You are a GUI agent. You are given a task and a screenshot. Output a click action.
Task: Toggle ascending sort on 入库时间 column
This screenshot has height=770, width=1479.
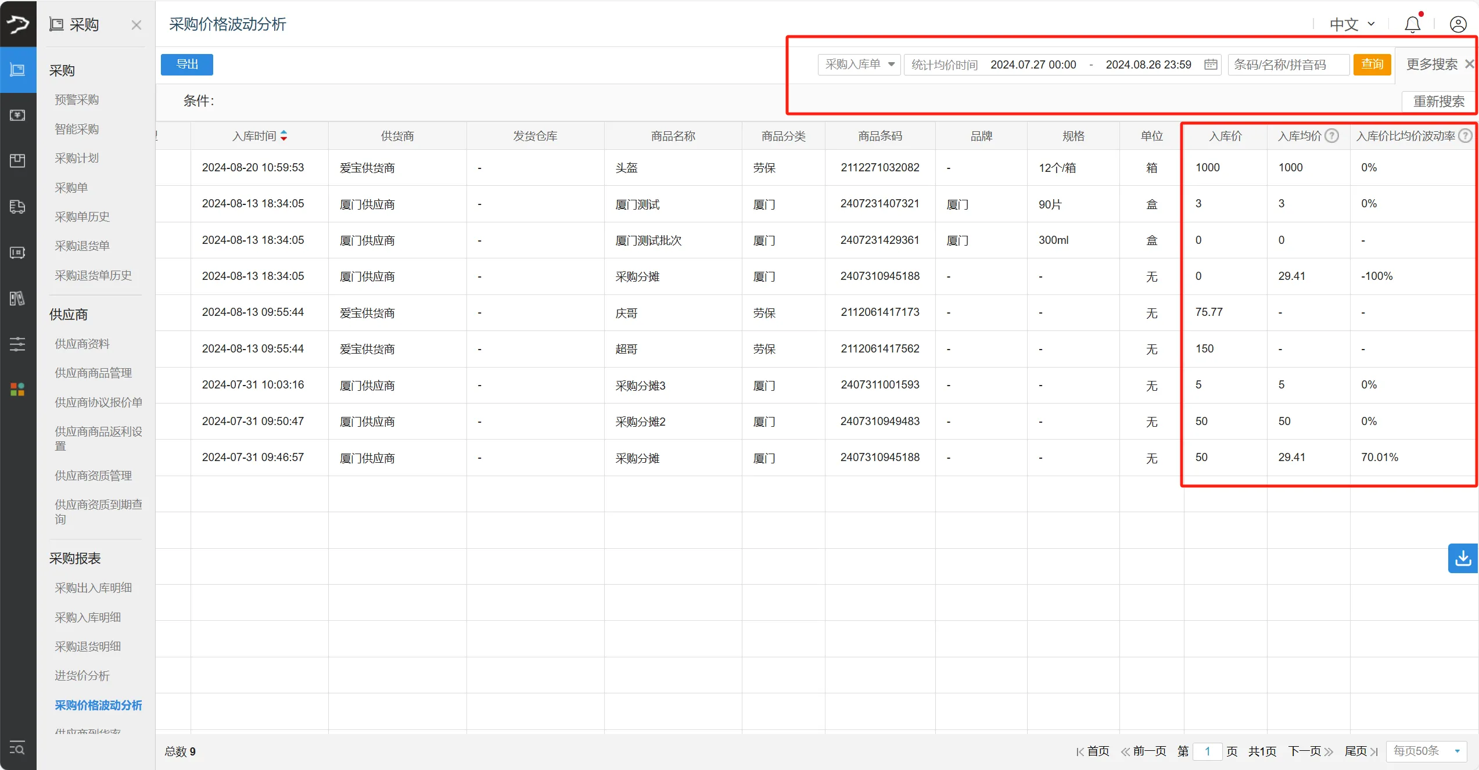[284, 132]
